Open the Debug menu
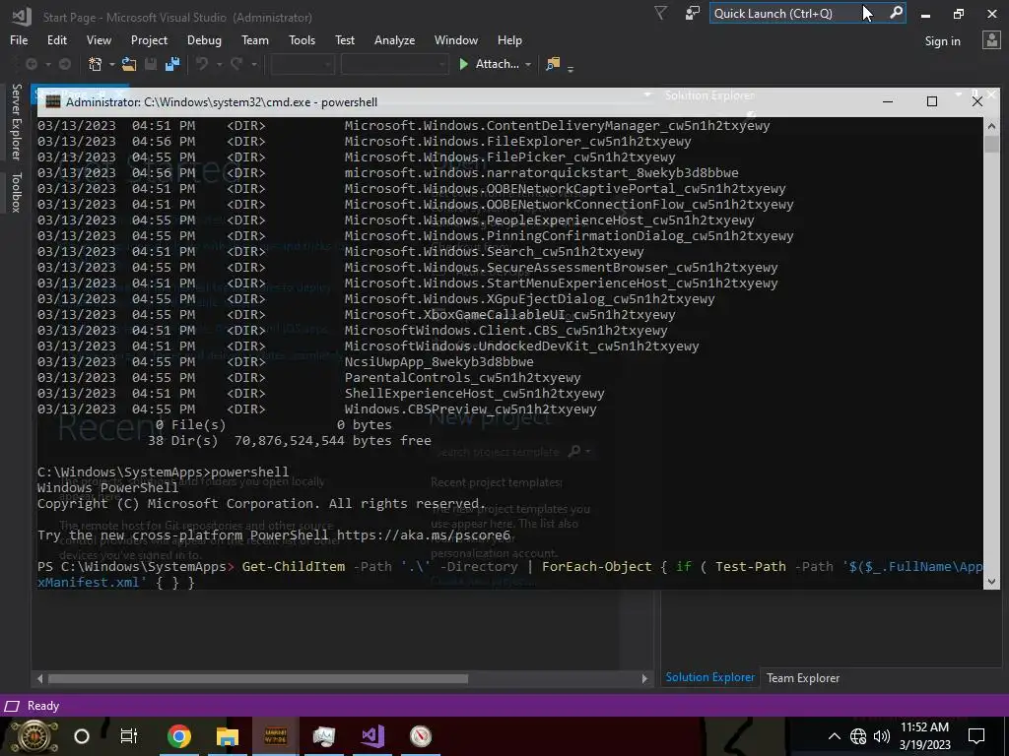 tap(204, 39)
